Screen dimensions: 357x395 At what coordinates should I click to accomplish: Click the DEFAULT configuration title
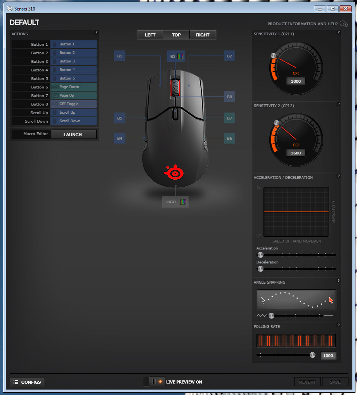(24, 23)
